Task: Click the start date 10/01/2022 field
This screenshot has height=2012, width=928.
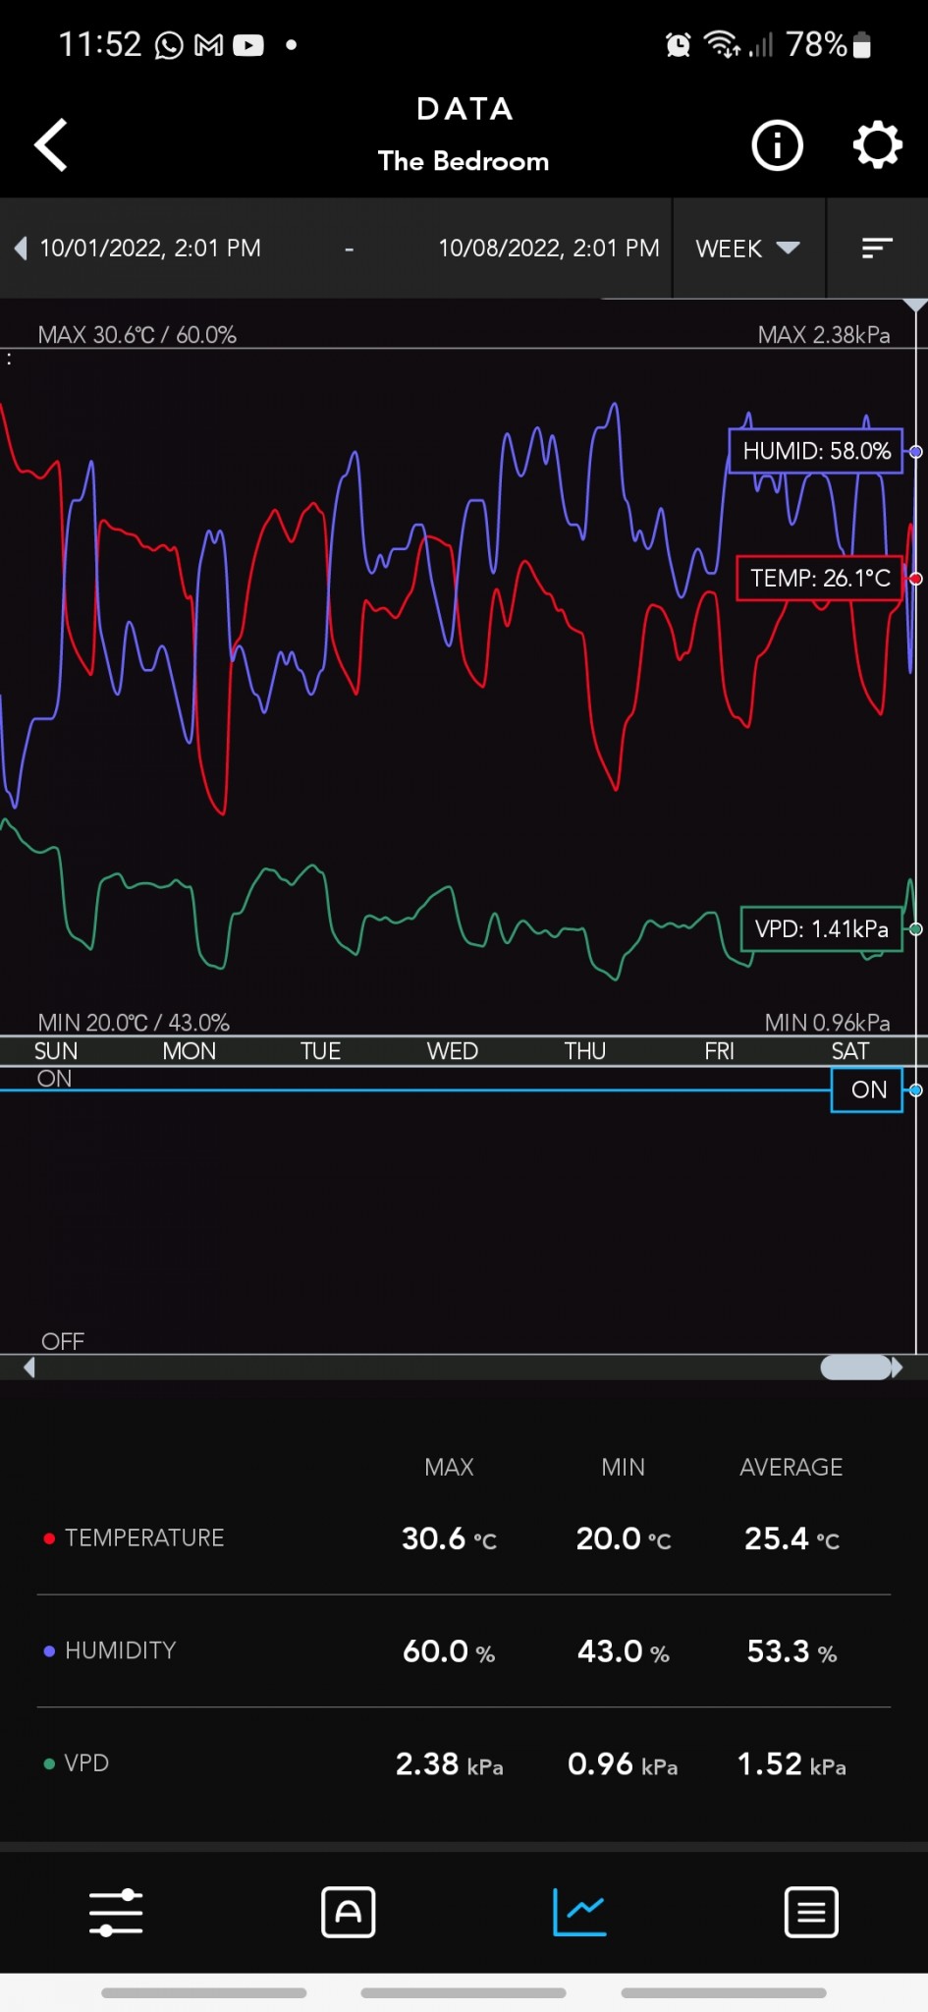Action: click(150, 249)
